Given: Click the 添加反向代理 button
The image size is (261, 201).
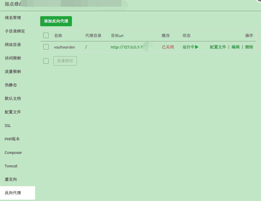Looking at the screenshot, I should [56, 21].
